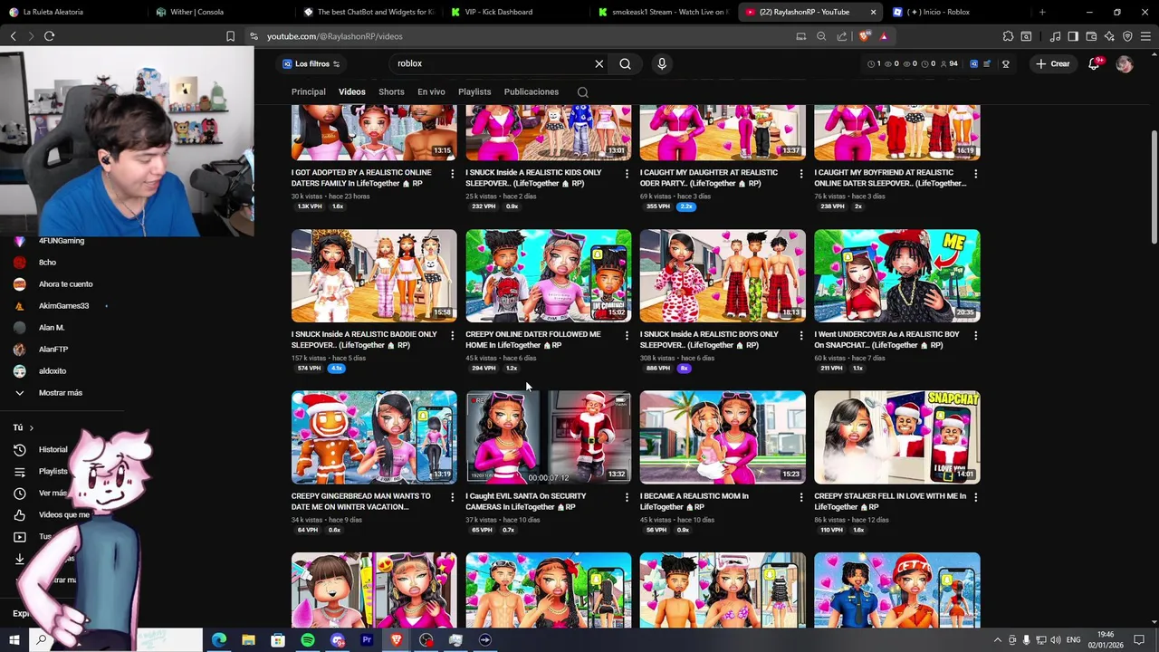
Task: Open options for BADDIE ONLY SLEEPOVER video
Action: (452, 335)
